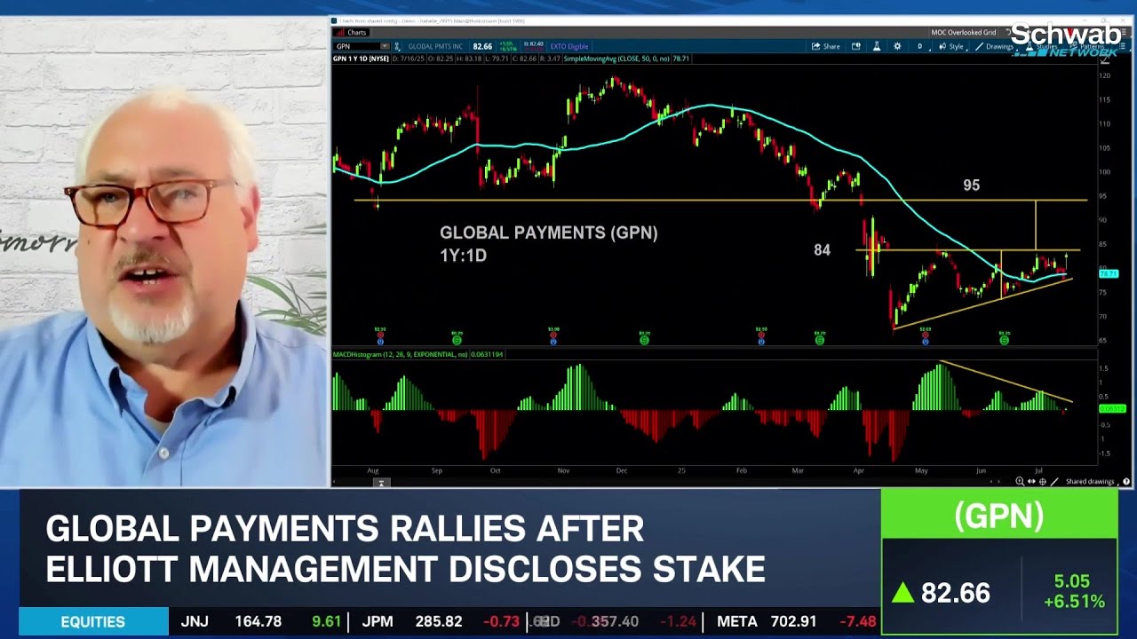The height and width of the screenshot is (639, 1137).
Task: Click the help question mark icon
Action: (1127, 481)
